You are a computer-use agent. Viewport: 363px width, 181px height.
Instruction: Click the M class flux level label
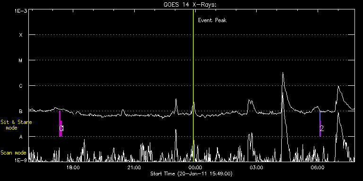pos(21,60)
